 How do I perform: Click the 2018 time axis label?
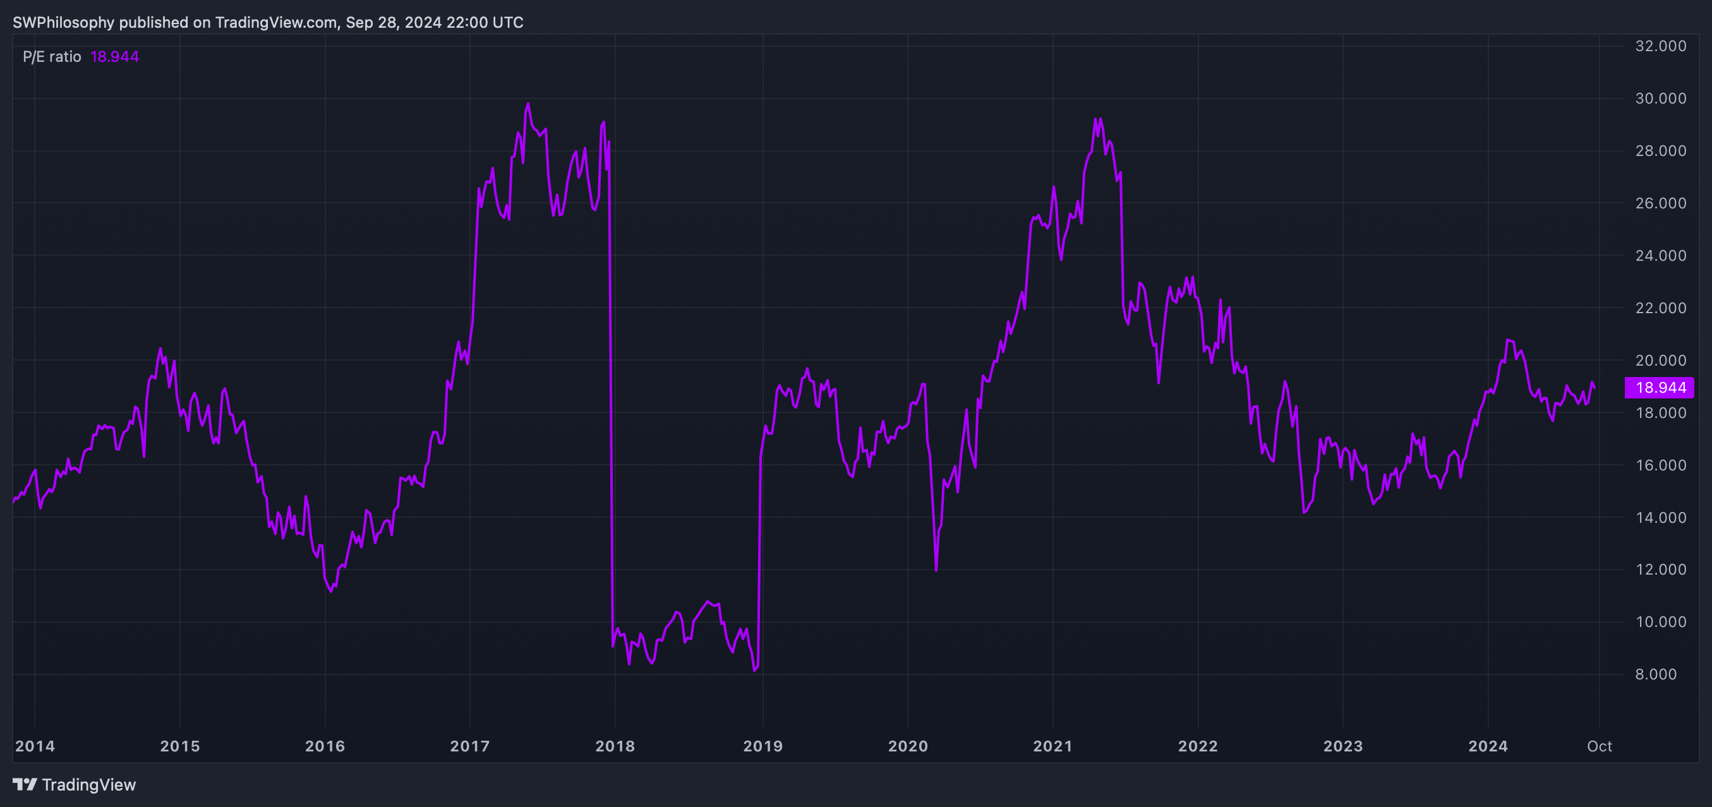click(x=615, y=746)
